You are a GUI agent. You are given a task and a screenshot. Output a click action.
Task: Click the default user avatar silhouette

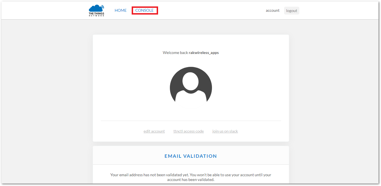[x=191, y=84]
